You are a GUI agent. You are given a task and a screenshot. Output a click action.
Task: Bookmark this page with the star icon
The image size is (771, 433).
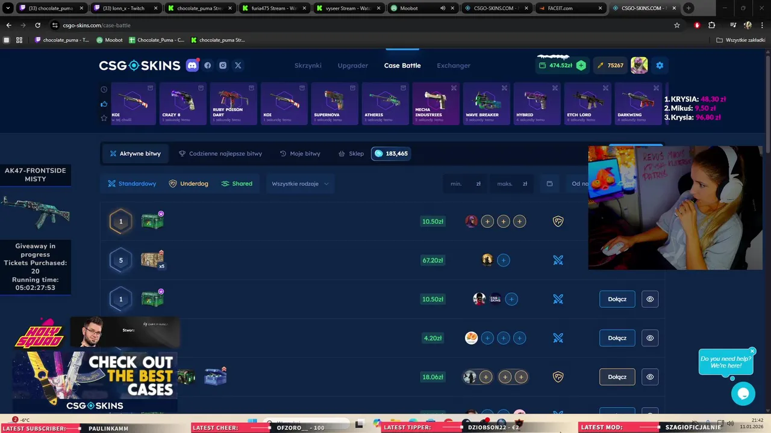[x=677, y=25]
